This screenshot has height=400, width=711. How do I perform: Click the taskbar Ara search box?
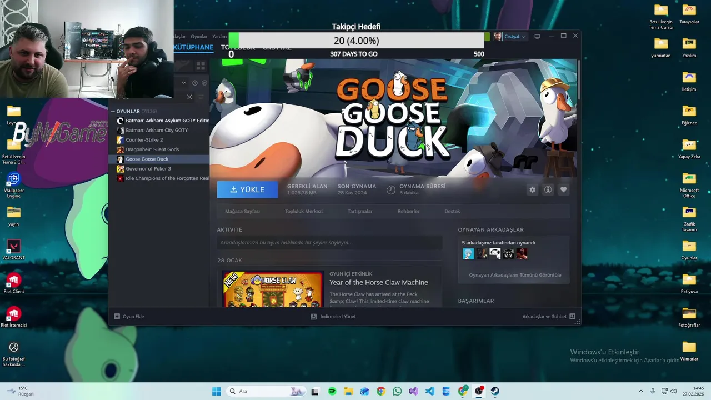point(266,391)
